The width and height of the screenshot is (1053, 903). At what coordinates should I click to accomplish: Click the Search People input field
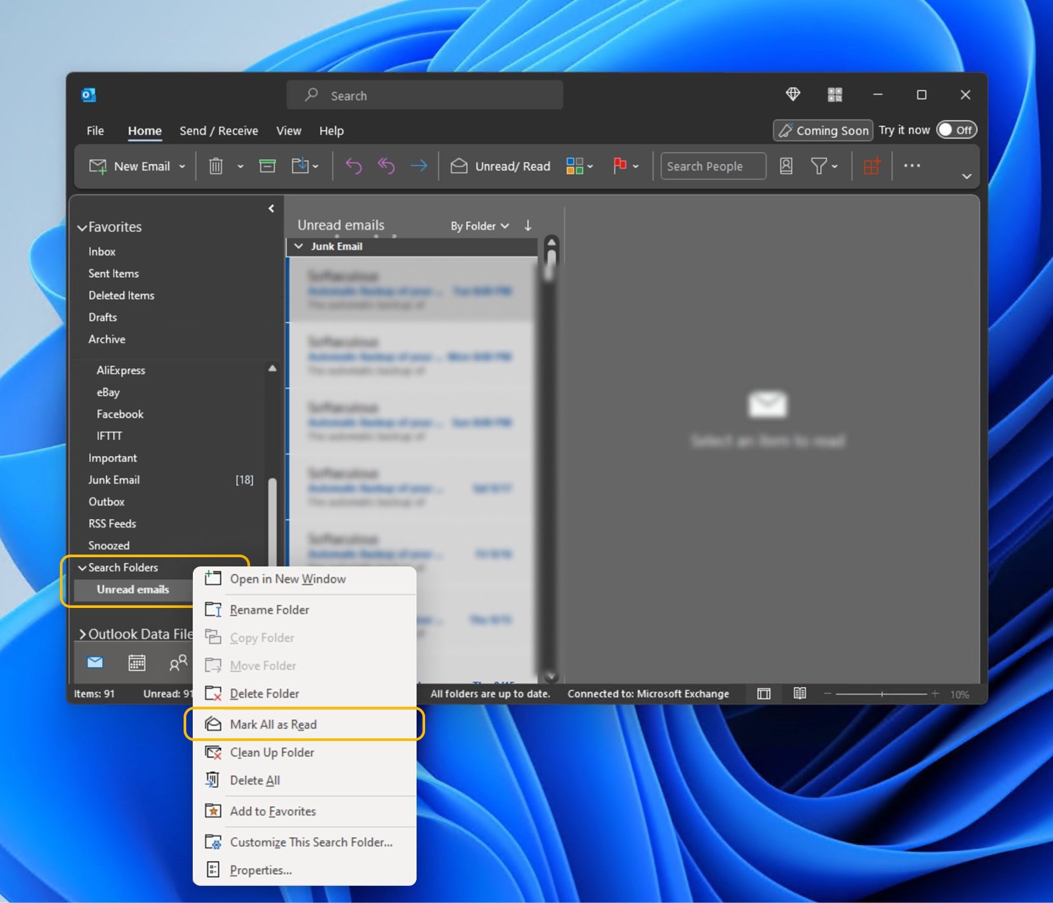713,167
